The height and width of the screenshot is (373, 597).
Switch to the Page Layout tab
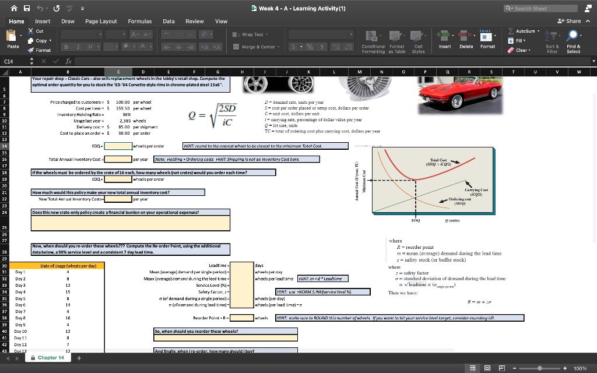tap(101, 21)
